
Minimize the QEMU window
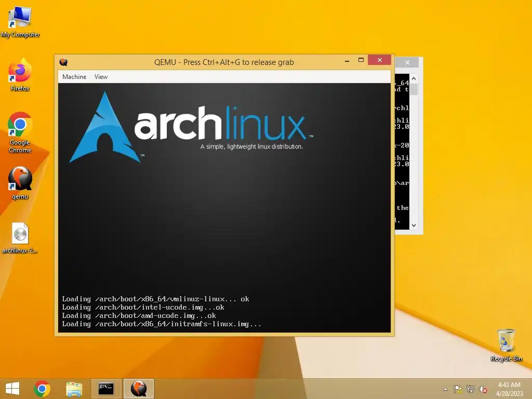tap(347, 61)
